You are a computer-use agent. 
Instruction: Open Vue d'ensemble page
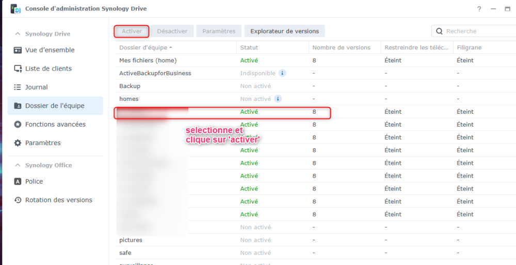(55, 50)
